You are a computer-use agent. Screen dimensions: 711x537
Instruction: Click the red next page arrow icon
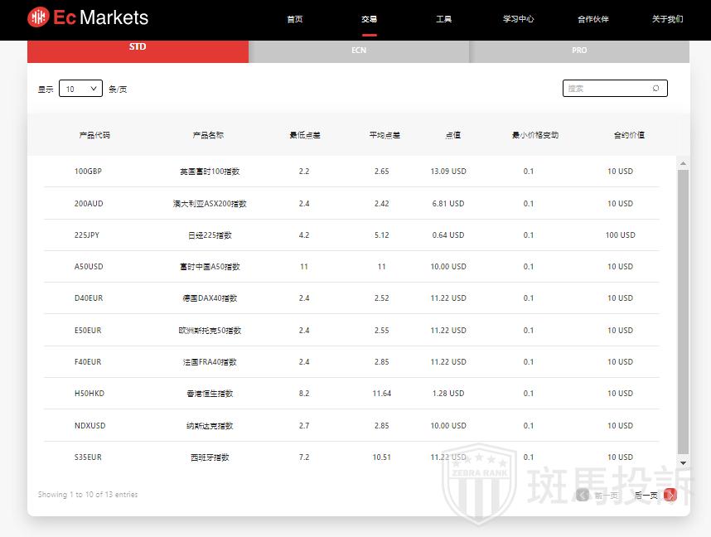[x=670, y=495]
